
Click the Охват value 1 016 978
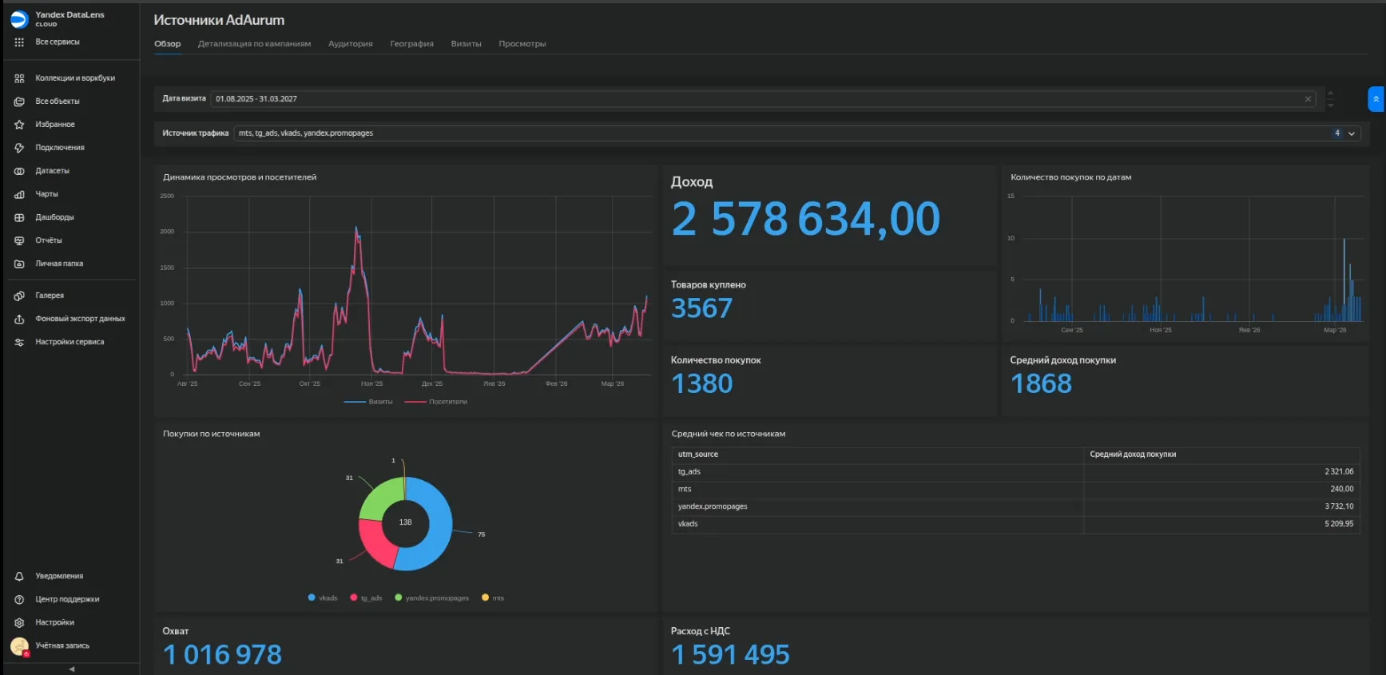[222, 655]
